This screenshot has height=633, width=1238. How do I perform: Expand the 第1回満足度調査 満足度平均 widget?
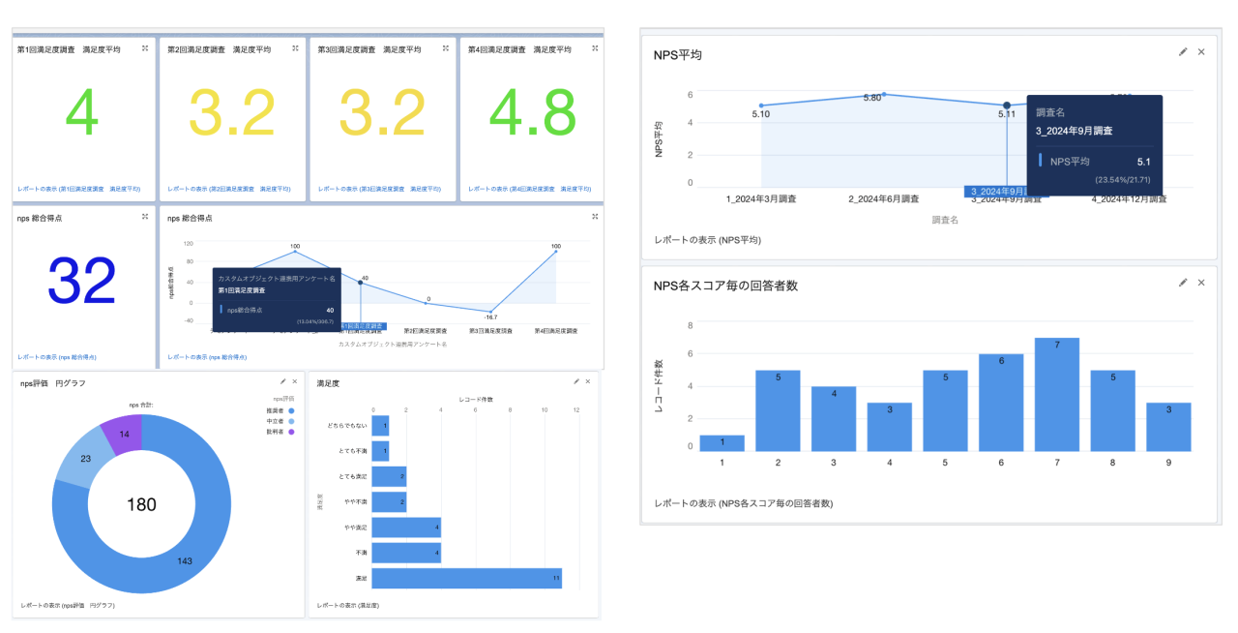pyautogui.click(x=144, y=47)
